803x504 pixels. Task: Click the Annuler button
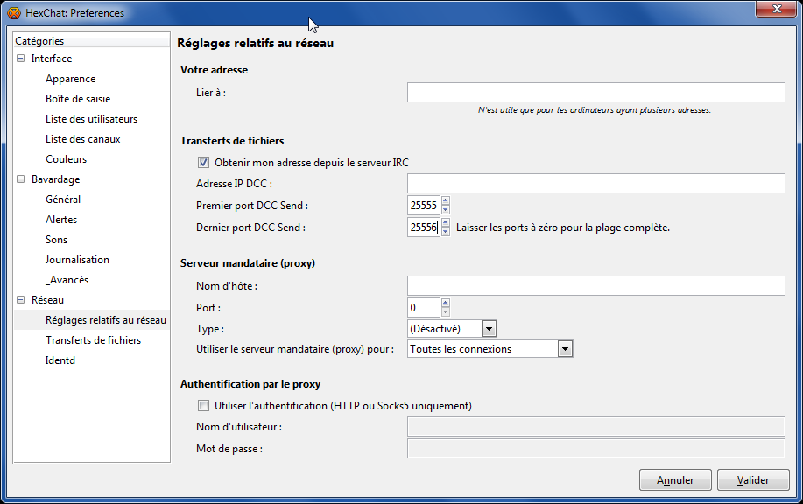point(675,479)
